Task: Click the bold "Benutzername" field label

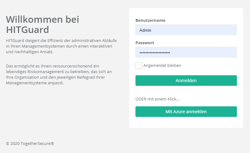Action: [150, 21]
